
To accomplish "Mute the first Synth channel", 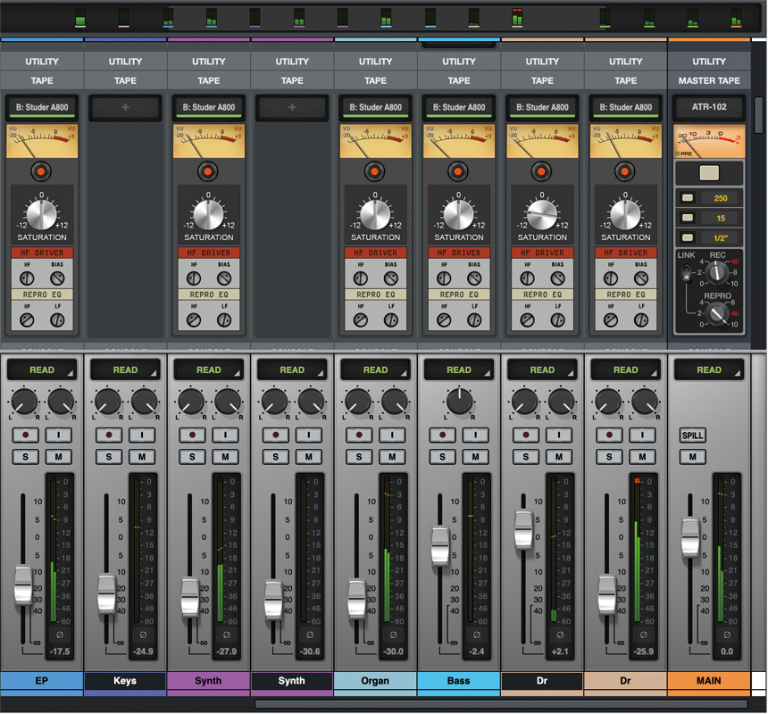I will click(x=225, y=457).
